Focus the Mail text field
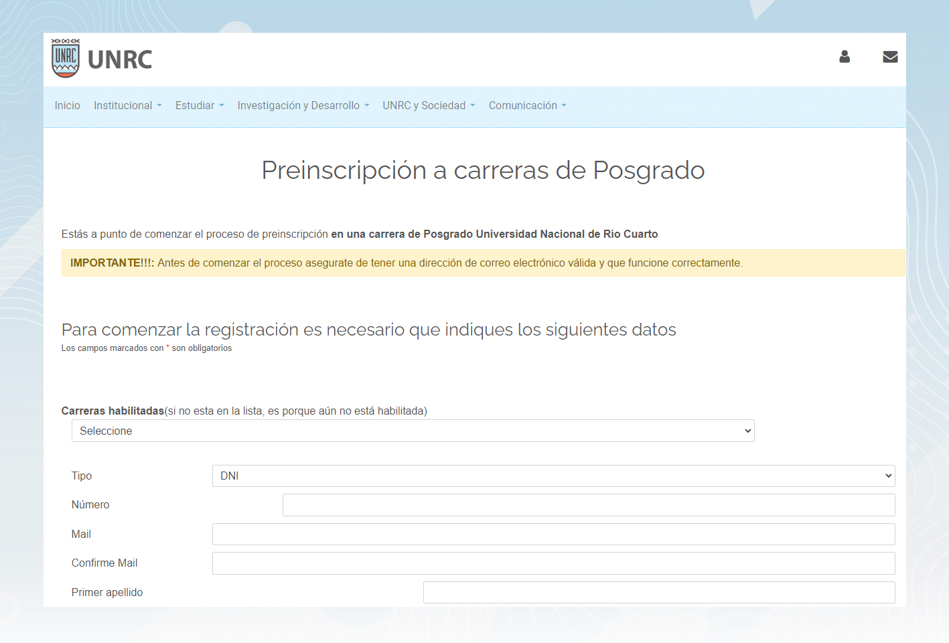Viewport: 949px width, 643px height. coord(553,534)
